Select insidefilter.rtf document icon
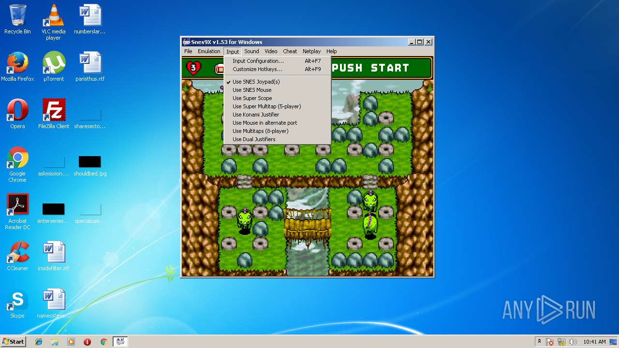619x348 pixels. point(53,256)
